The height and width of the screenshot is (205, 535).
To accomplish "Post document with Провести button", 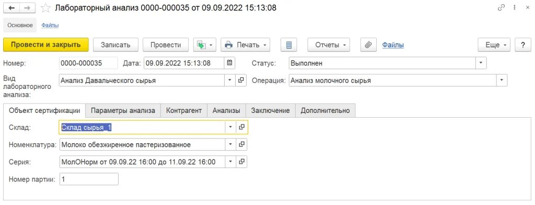I will (166, 45).
